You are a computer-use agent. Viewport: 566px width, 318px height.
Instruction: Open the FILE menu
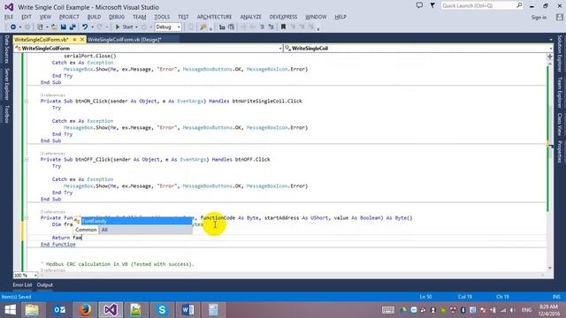tap(9, 17)
